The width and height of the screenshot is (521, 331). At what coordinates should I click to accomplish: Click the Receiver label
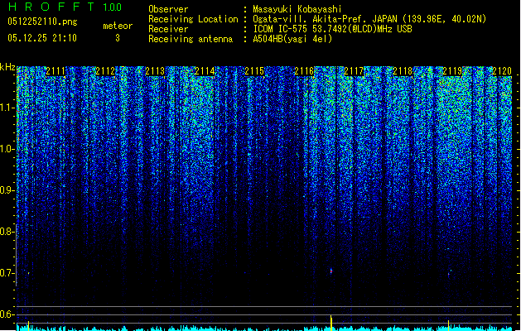pos(168,29)
